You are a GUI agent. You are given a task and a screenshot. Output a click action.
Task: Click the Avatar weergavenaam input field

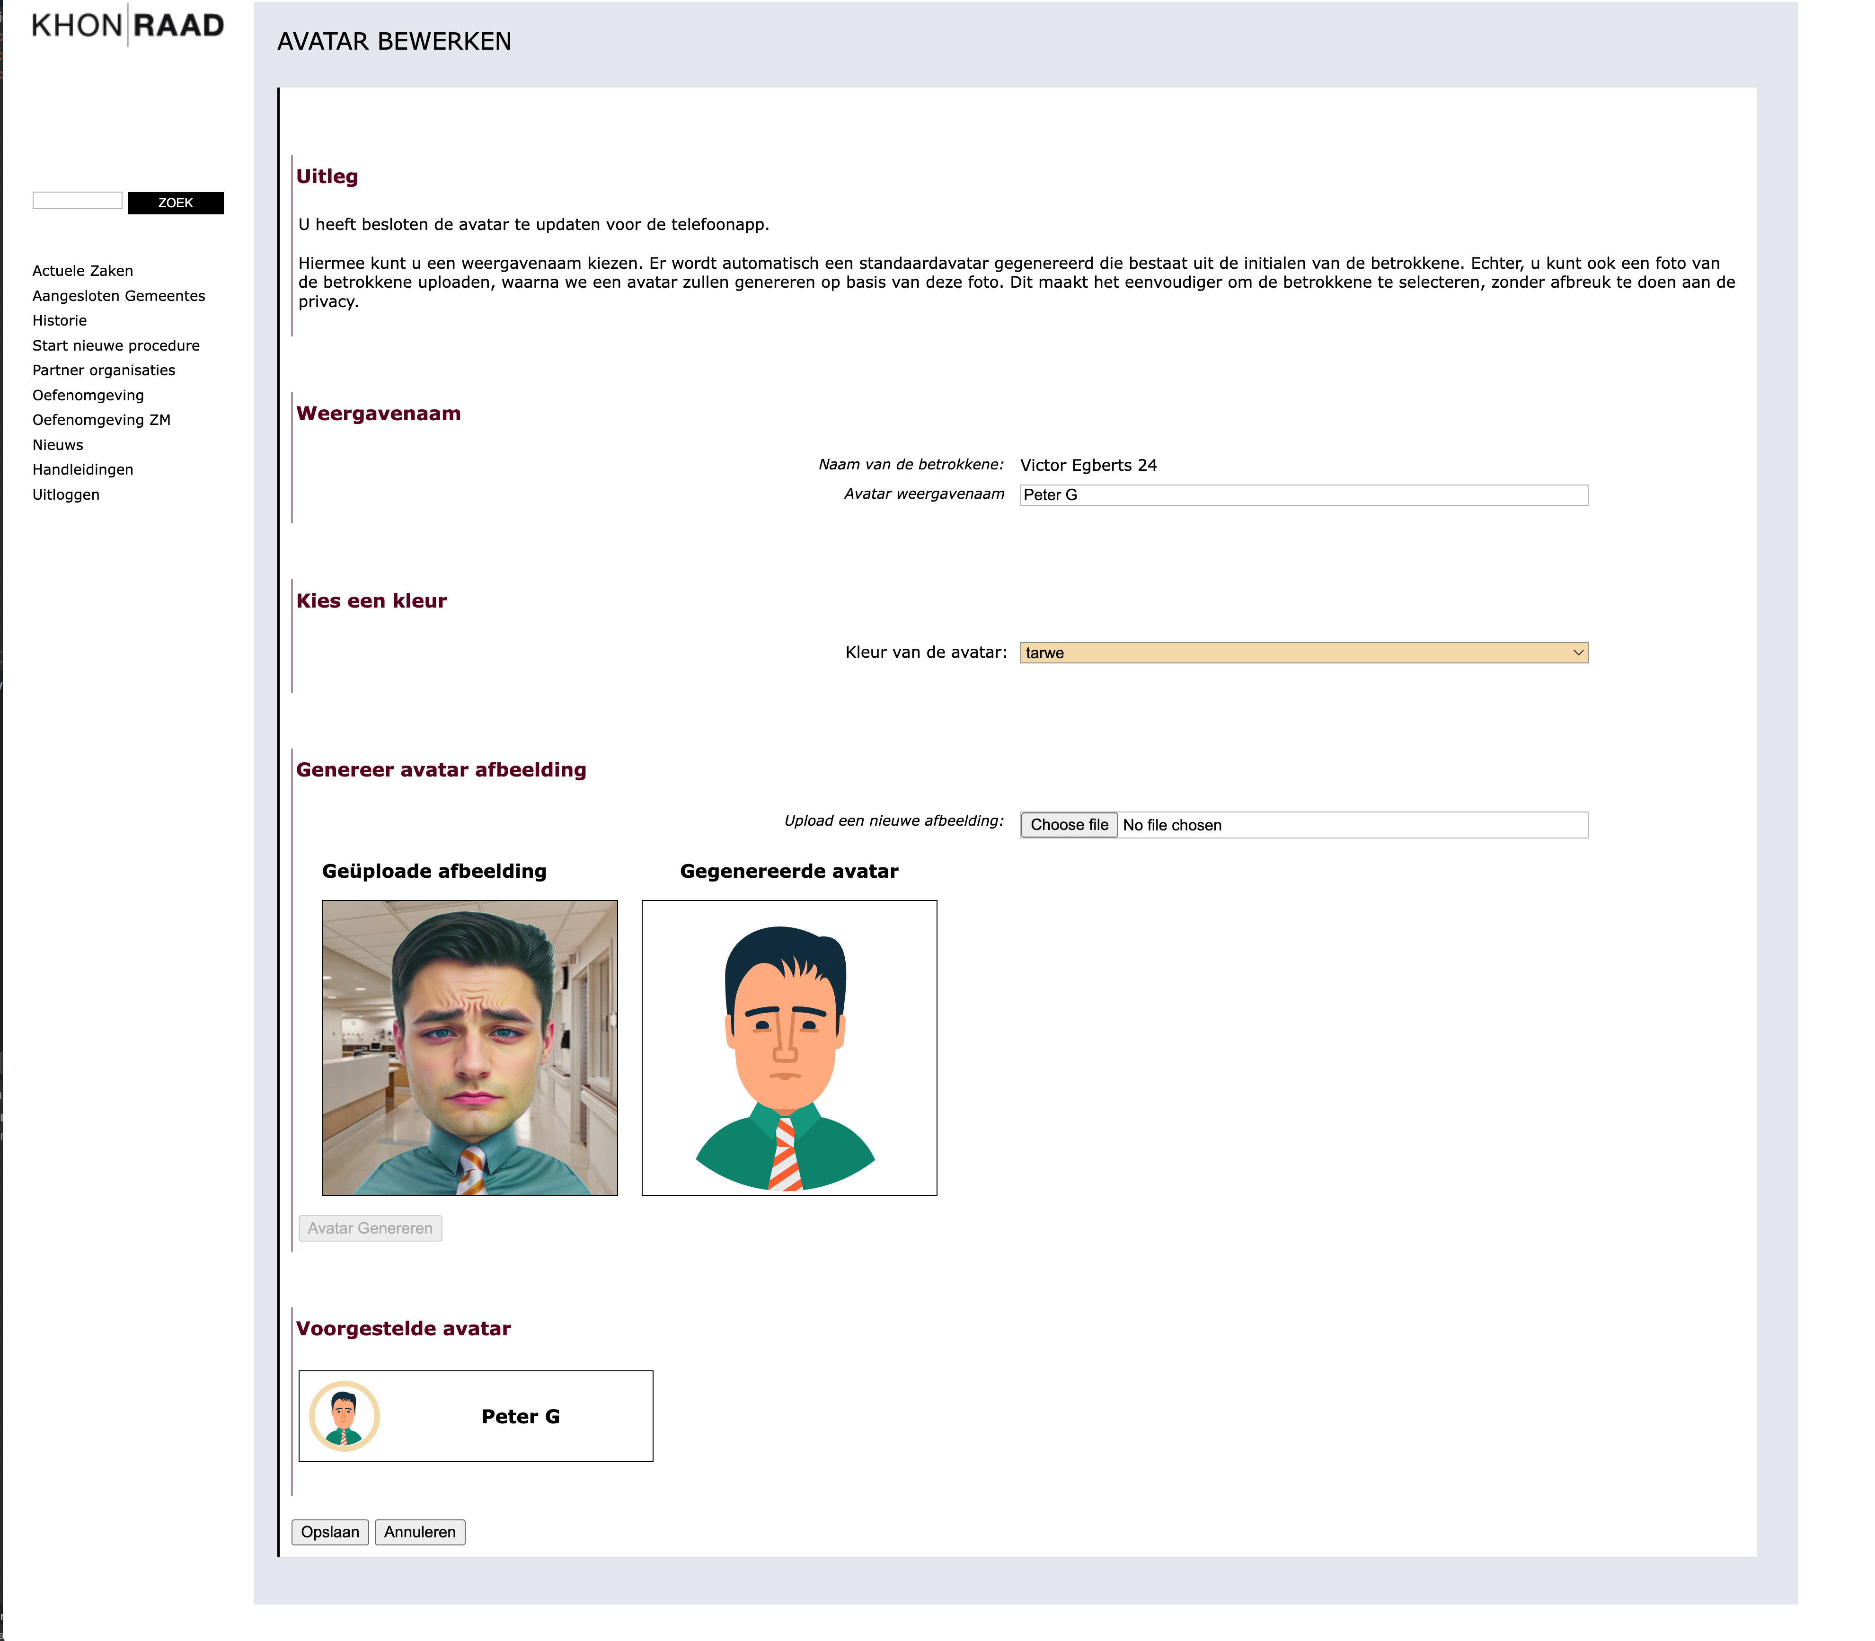click(1303, 495)
